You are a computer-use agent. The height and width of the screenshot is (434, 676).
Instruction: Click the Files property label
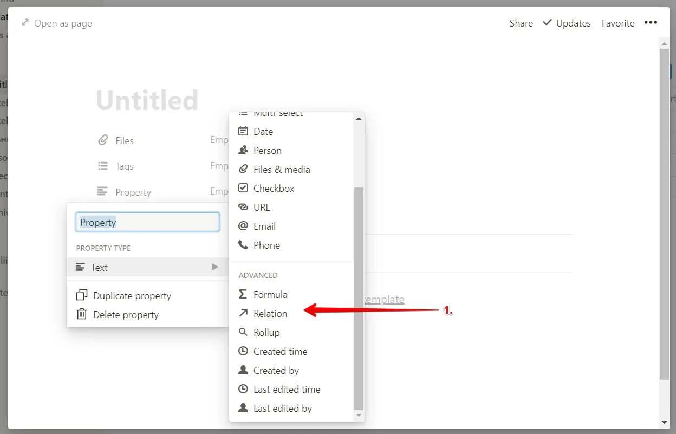(124, 140)
